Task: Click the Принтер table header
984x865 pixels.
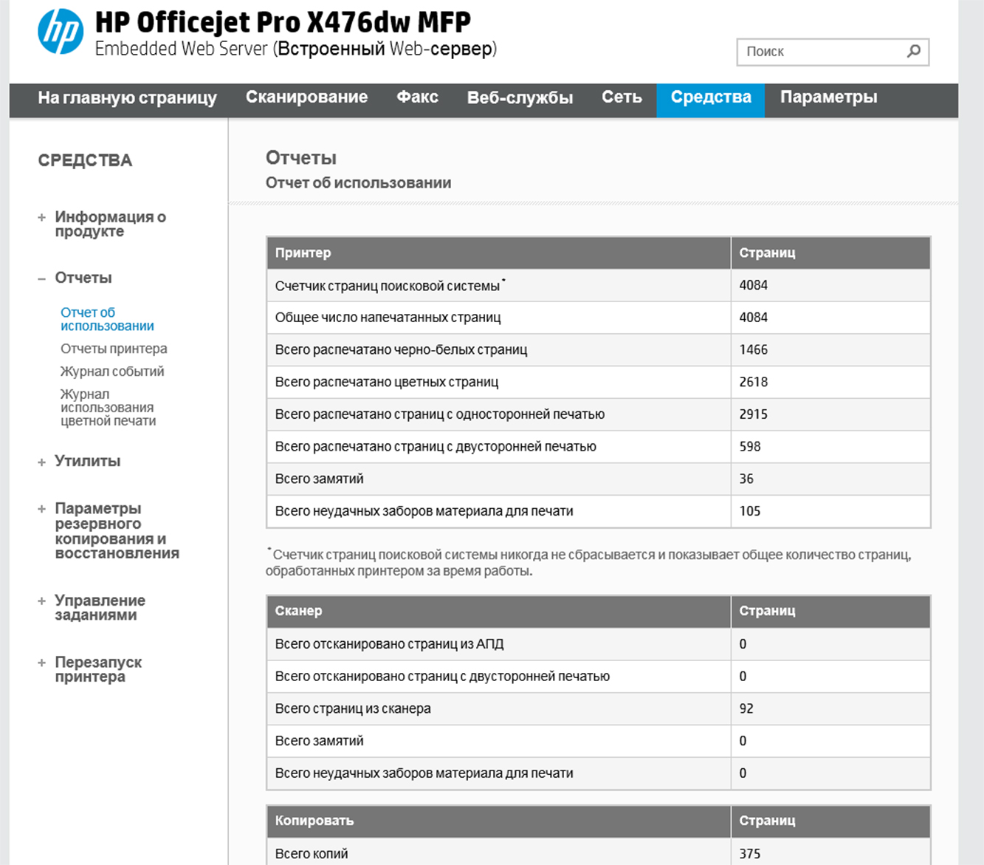Action: point(303,253)
